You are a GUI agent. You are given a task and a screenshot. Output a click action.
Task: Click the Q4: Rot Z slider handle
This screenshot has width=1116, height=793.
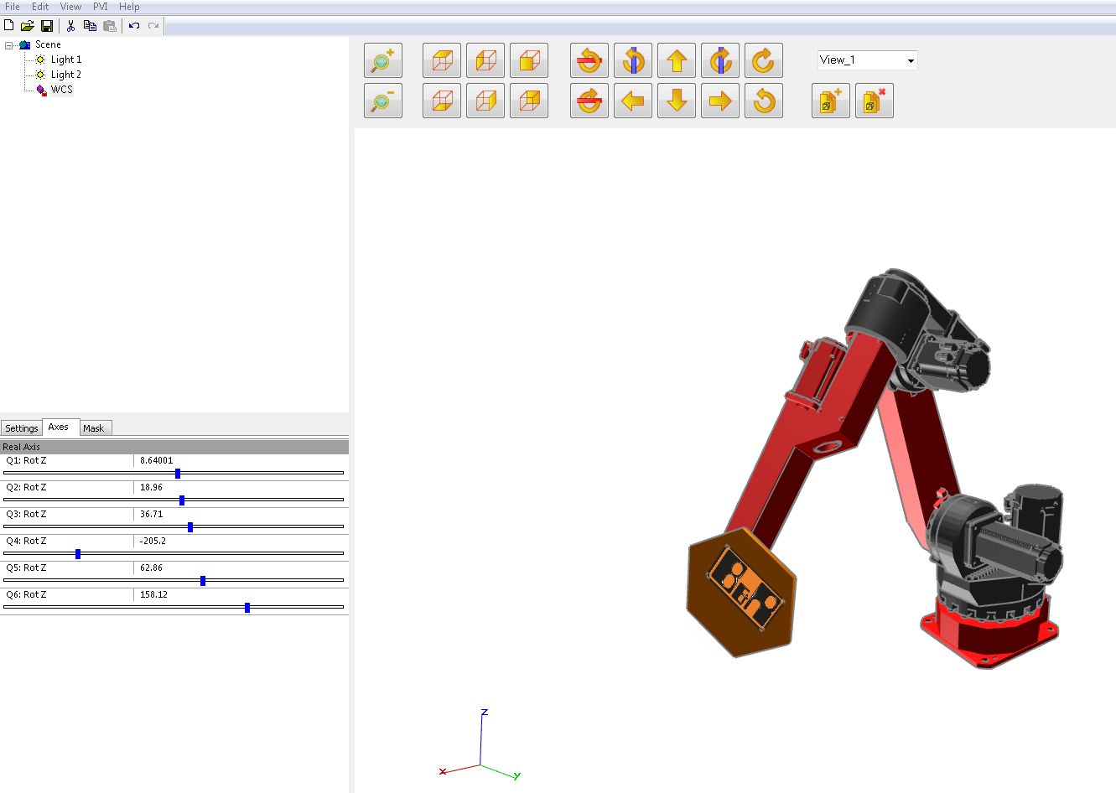tap(78, 553)
